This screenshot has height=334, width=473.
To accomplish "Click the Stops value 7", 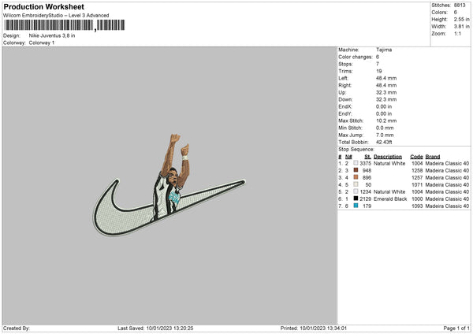I will (x=378, y=64).
